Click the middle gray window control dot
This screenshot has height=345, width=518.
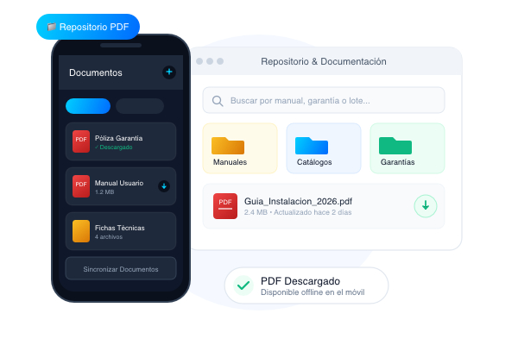point(210,61)
